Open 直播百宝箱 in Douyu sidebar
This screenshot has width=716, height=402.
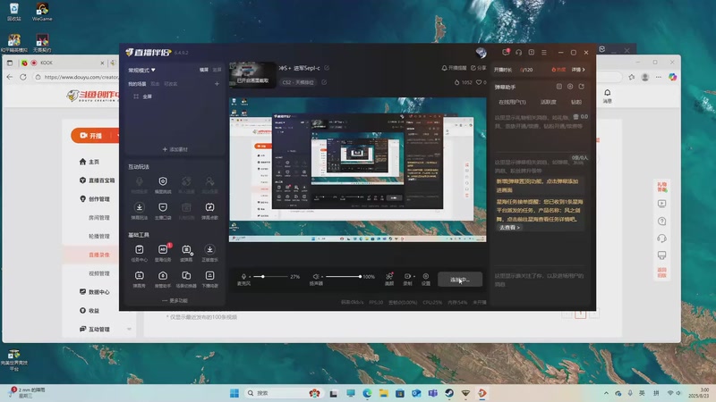pos(98,180)
